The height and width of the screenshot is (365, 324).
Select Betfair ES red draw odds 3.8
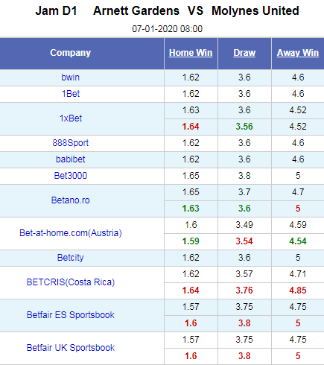(244, 323)
